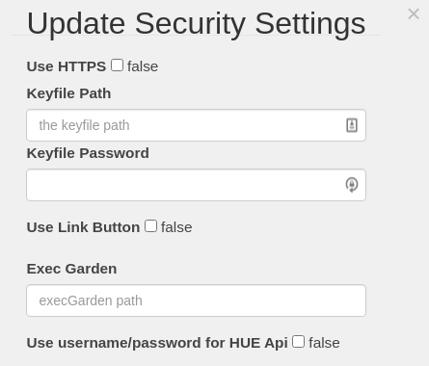Screen dimensions: 429x366
Task: Click the false text beside Use HTTPS
Action: pyautogui.click(x=143, y=66)
